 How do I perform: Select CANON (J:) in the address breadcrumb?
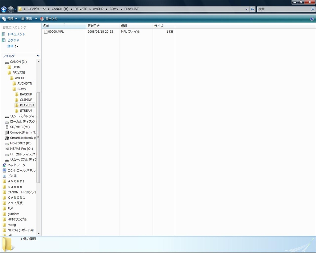(60, 9)
